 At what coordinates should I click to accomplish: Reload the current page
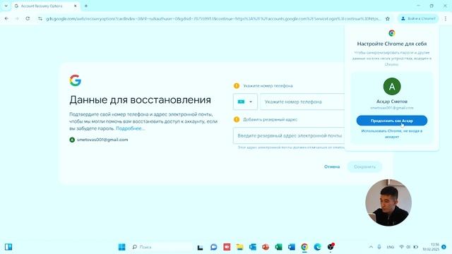click(x=28, y=19)
